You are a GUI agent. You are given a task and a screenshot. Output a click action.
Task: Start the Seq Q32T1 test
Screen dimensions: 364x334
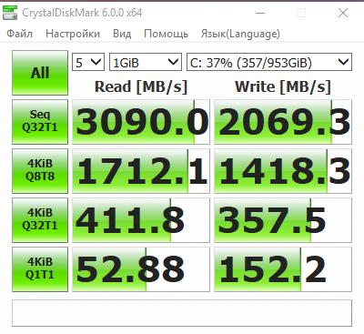click(x=40, y=122)
